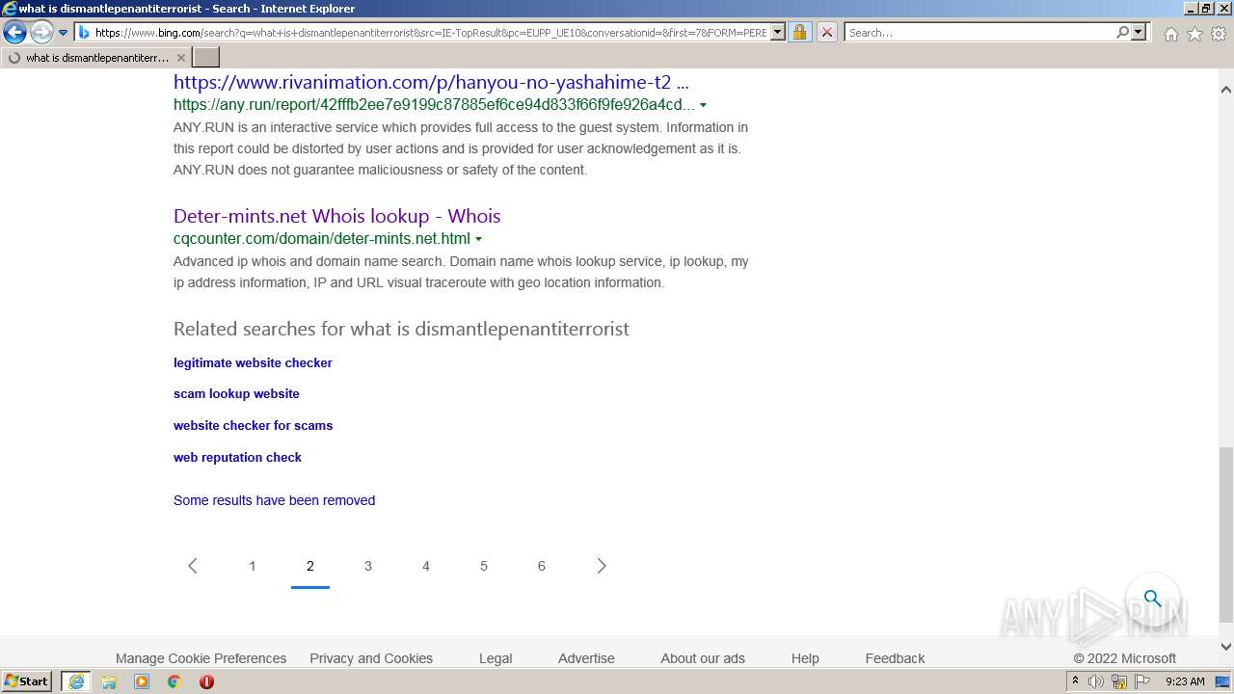Open Advertise footer link

[x=586, y=658]
